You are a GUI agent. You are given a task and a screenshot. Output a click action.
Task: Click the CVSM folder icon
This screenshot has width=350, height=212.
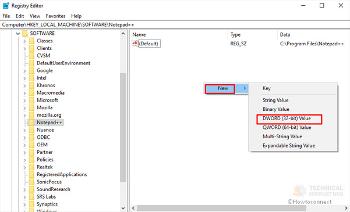tap(31, 56)
